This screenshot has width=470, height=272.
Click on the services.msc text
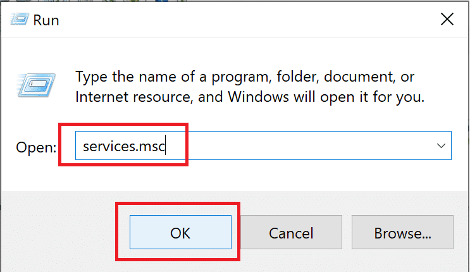point(124,146)
